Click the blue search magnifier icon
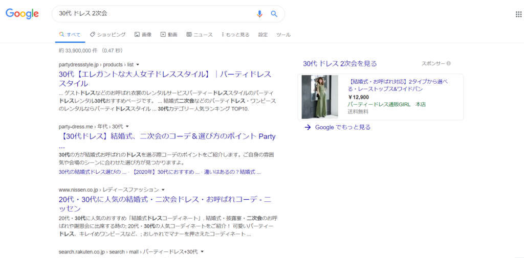 [274, 14]
